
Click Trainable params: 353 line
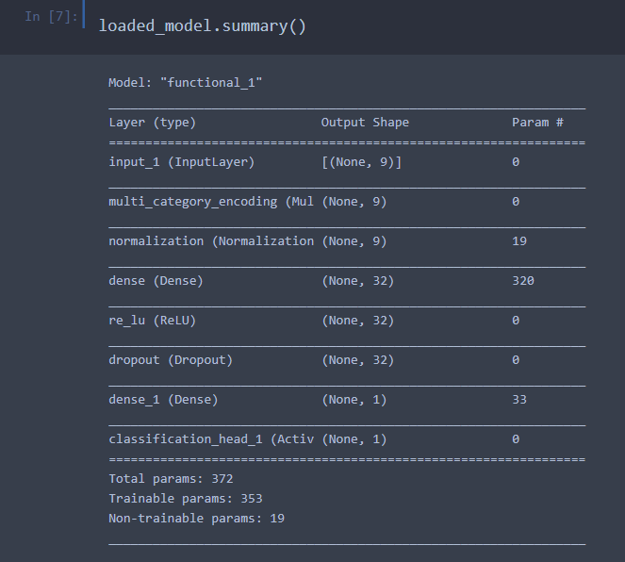[186, 499]
